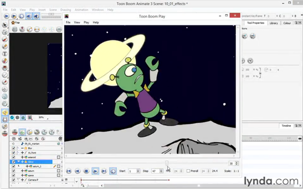This screenshot has width=303, height=189.
Task: Jump to first frame in player
Action: coord(68,171)
